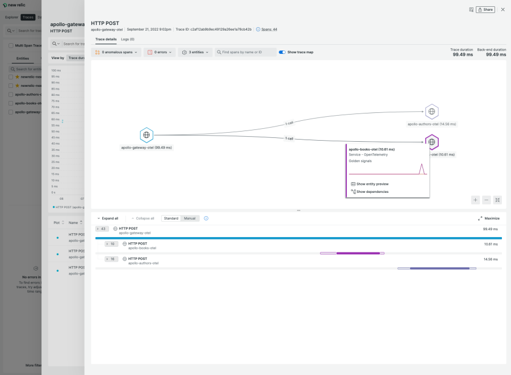Click the globe icon on apollo-gateway-otel span
This screenshot has width=511, height=375.
[115, 229]
